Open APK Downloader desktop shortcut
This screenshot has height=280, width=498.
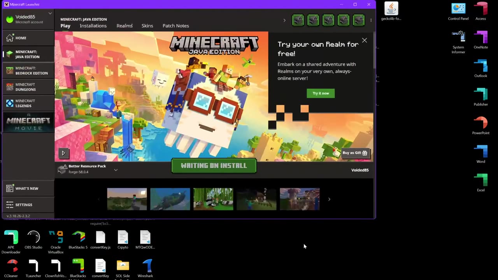pyautogui.click(x=11, y=242)
